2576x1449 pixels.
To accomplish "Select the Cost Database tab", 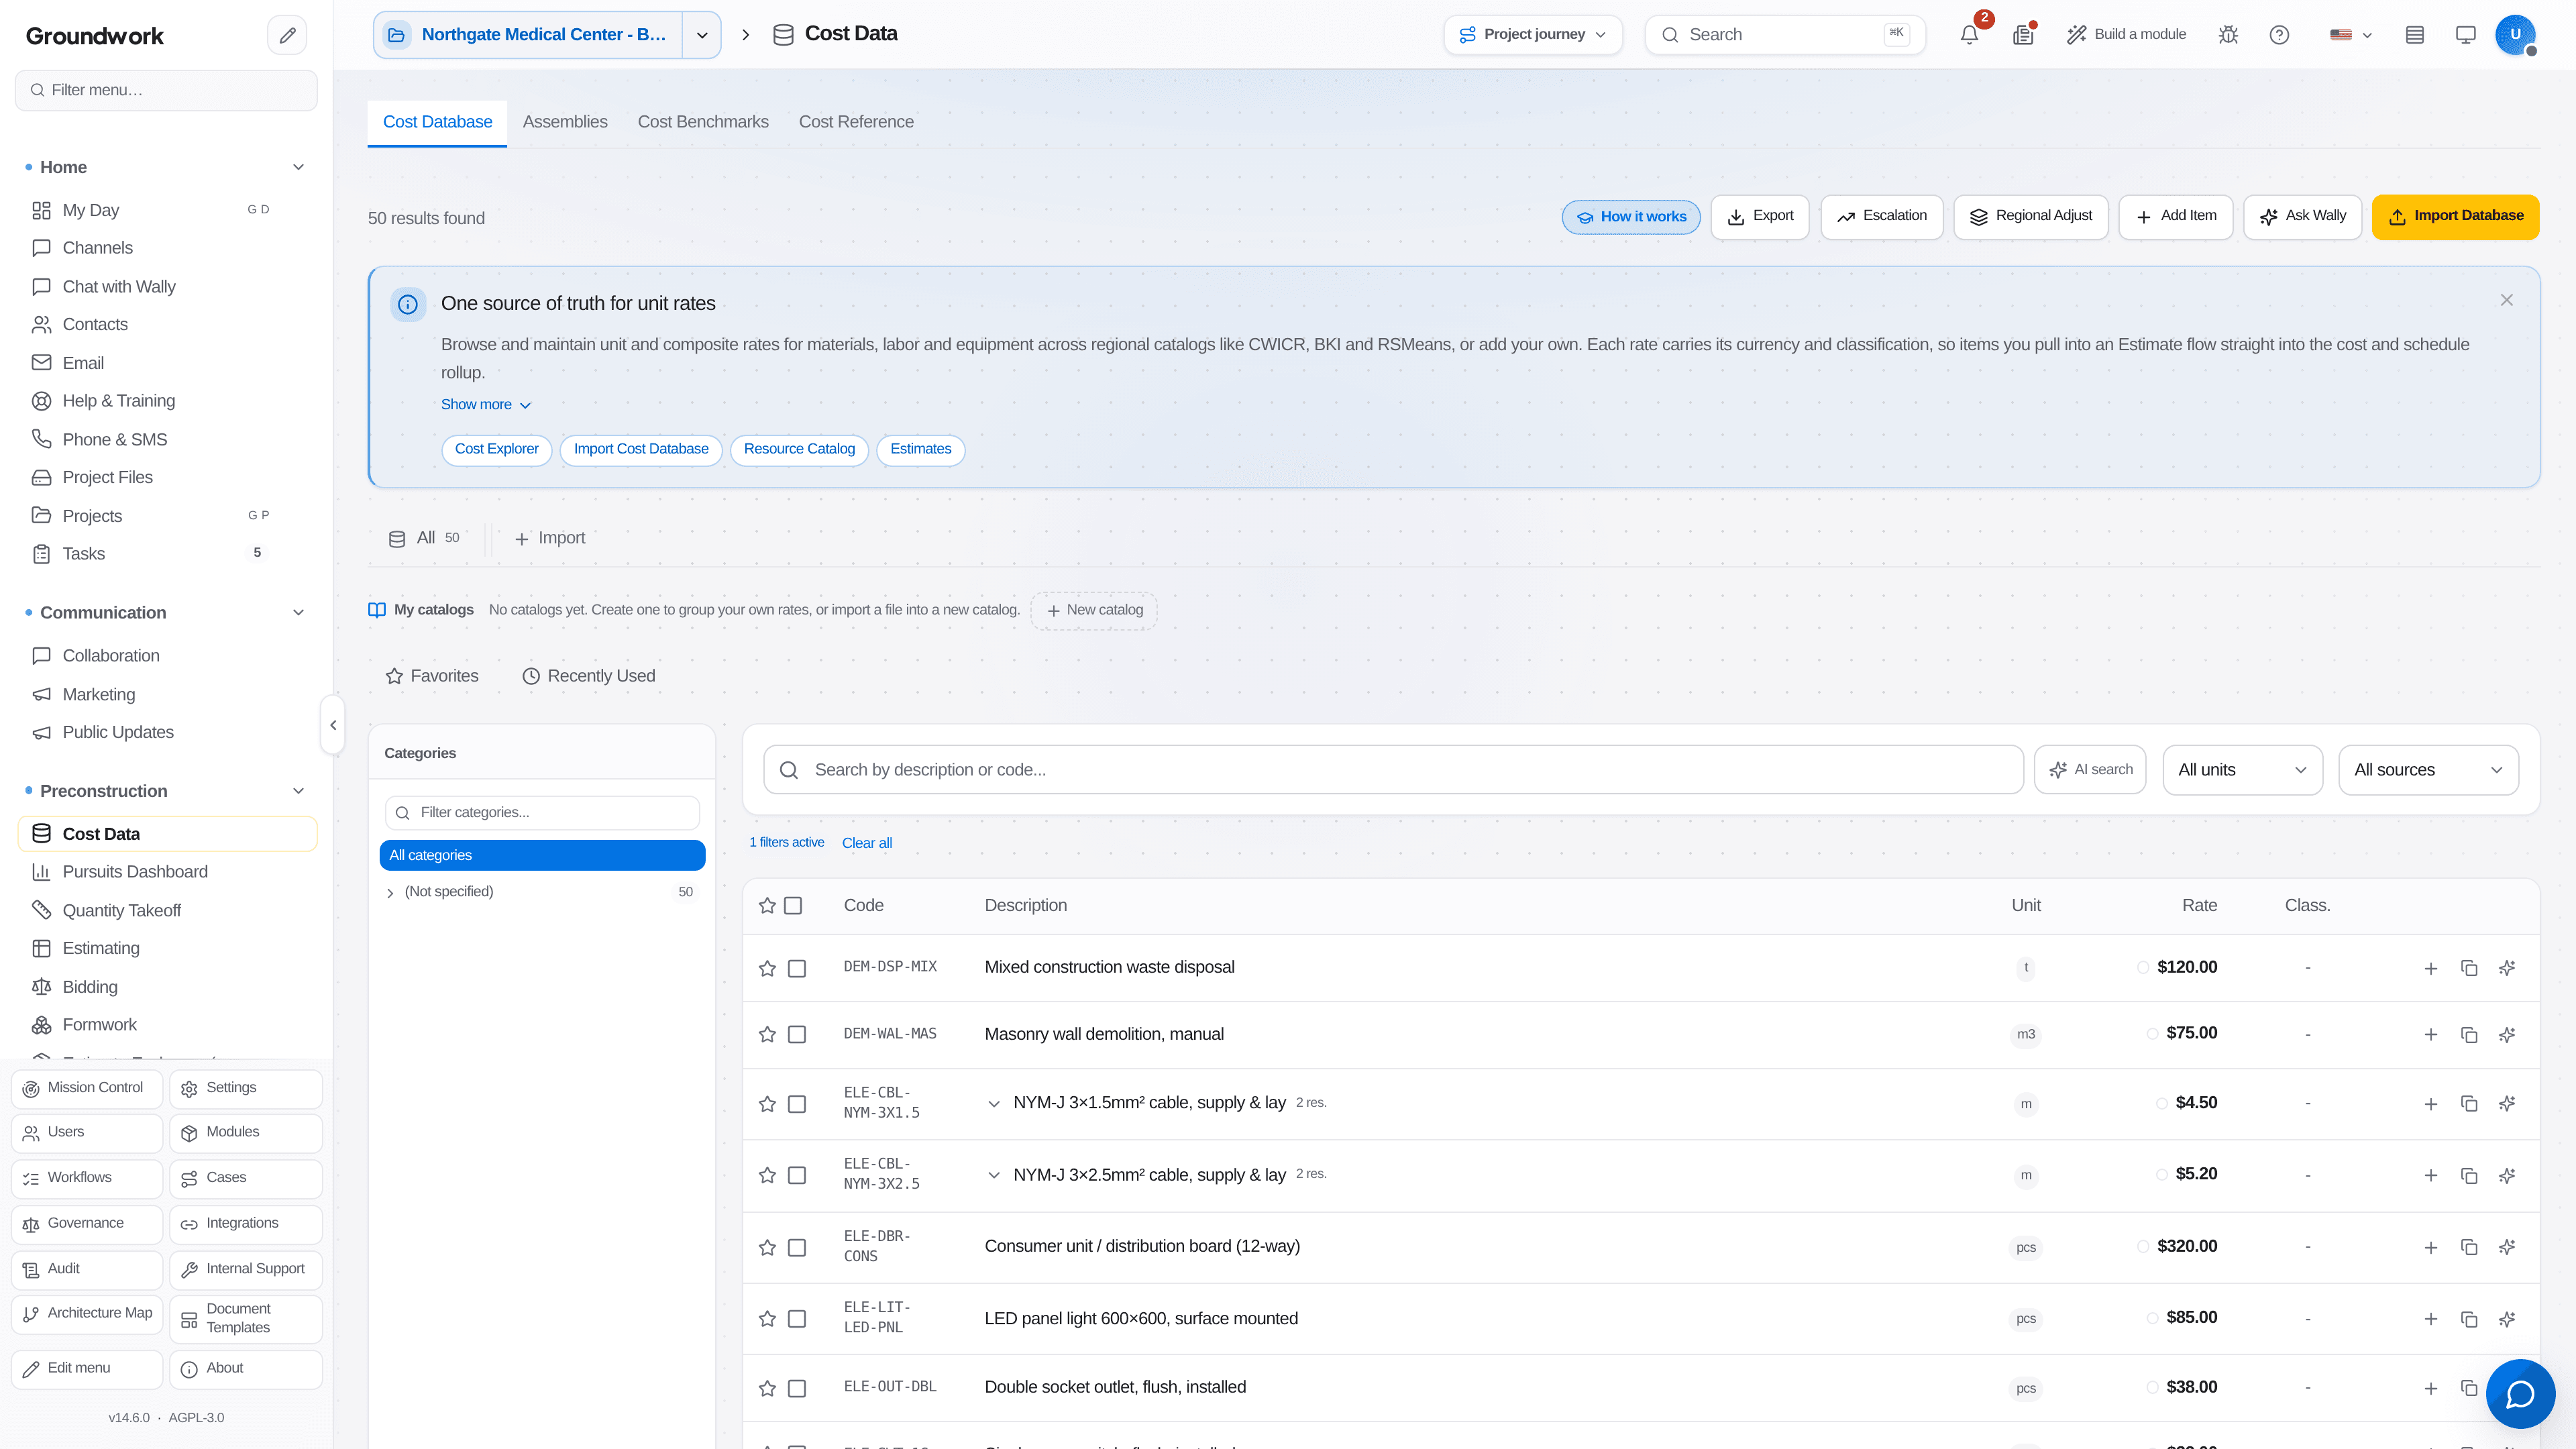I will (x=437, y=122).
